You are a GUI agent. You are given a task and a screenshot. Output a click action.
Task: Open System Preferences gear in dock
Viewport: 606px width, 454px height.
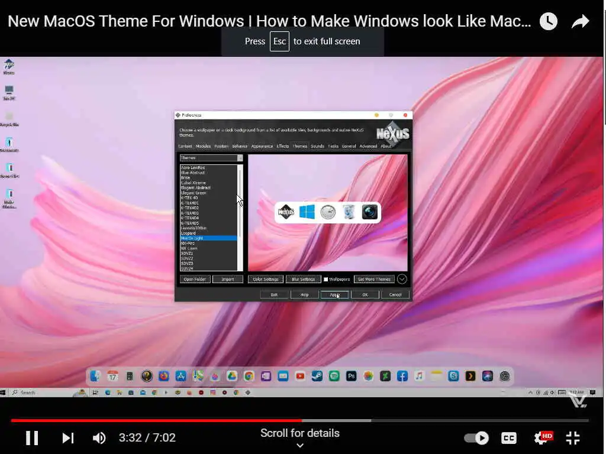(x=505, y=376)
